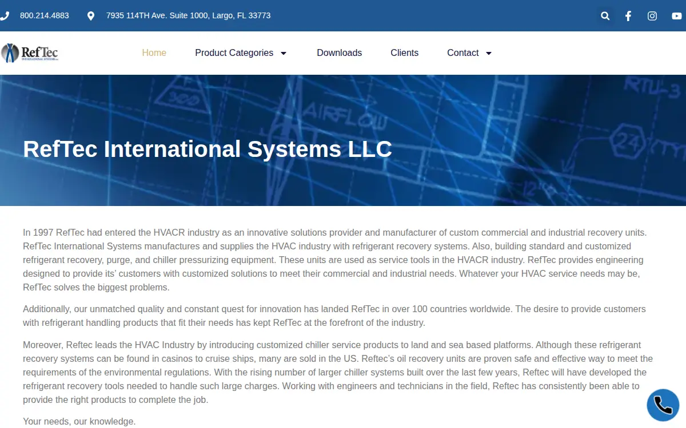Expand the Contact dropdown arrow
This screenshot has height=428, width=686.
(x=489, y=53)
